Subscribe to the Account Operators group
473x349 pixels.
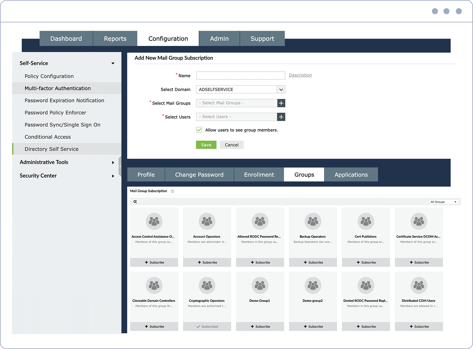pos(207,262)
